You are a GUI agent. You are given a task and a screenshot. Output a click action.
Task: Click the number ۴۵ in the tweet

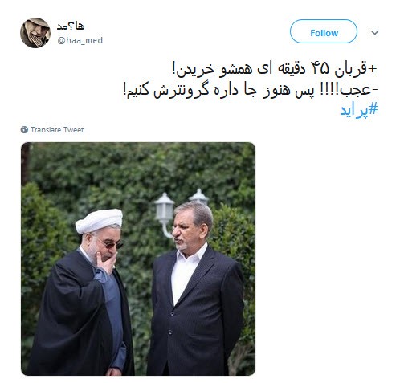tap(320, 69)
